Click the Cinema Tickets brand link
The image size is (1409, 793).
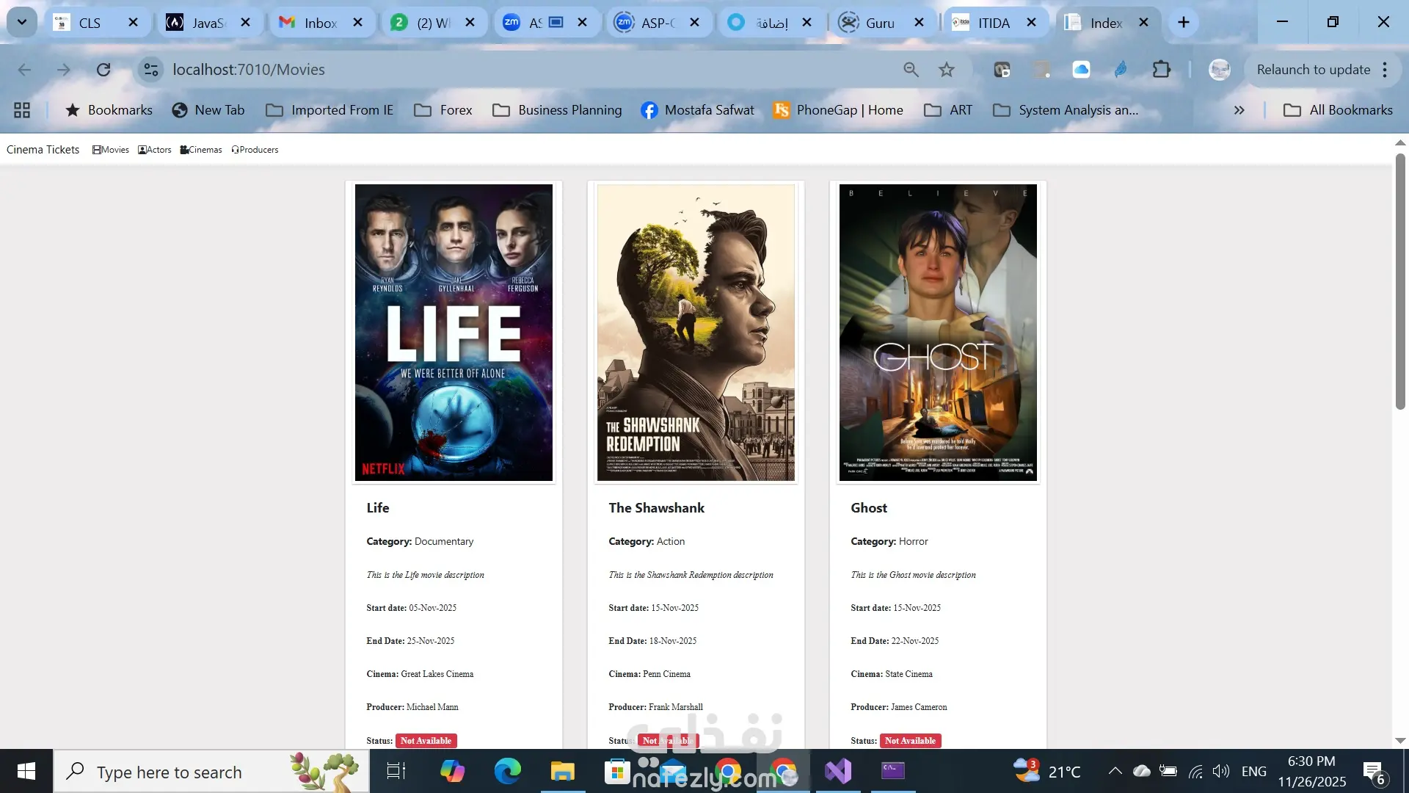[x=43, y=150]
